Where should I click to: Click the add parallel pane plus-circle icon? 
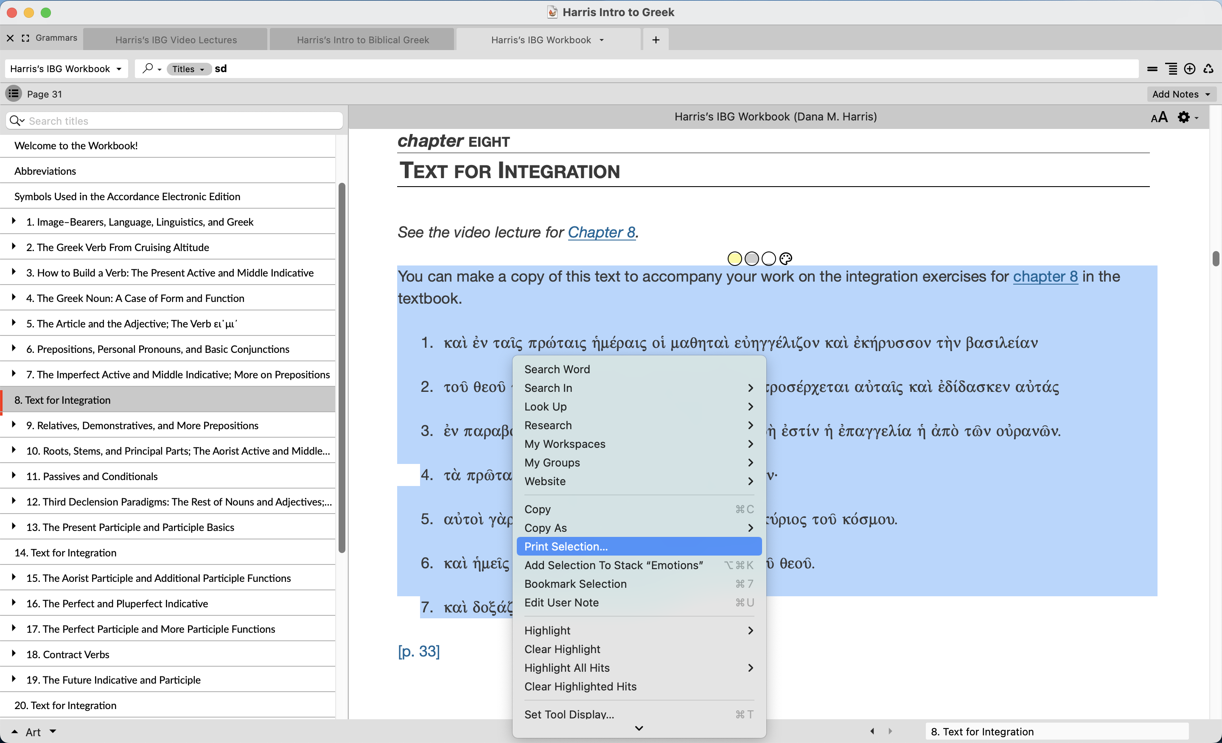point(1189,69)
